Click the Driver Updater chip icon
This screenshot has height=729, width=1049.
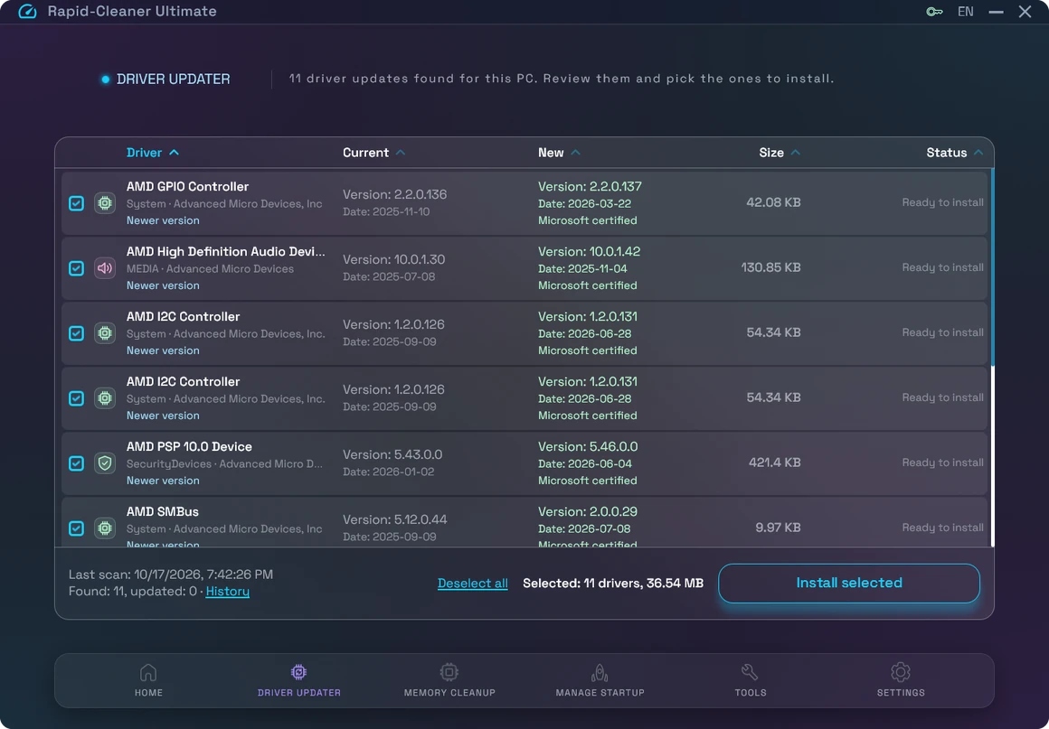pos(299,671)
